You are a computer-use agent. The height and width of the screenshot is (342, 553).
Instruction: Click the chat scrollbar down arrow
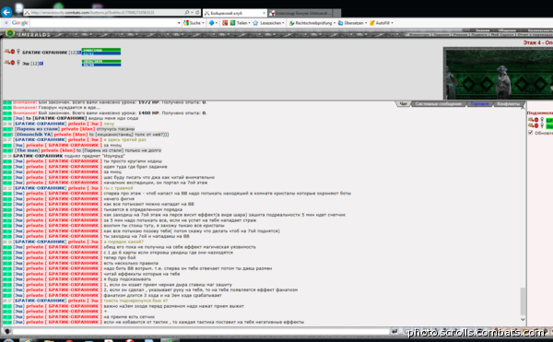pyautogui.click(x=523, y=320)
